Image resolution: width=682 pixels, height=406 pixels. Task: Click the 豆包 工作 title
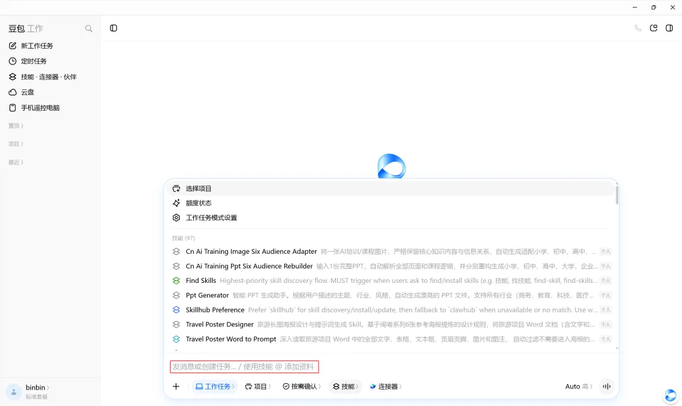pos(26,28)
